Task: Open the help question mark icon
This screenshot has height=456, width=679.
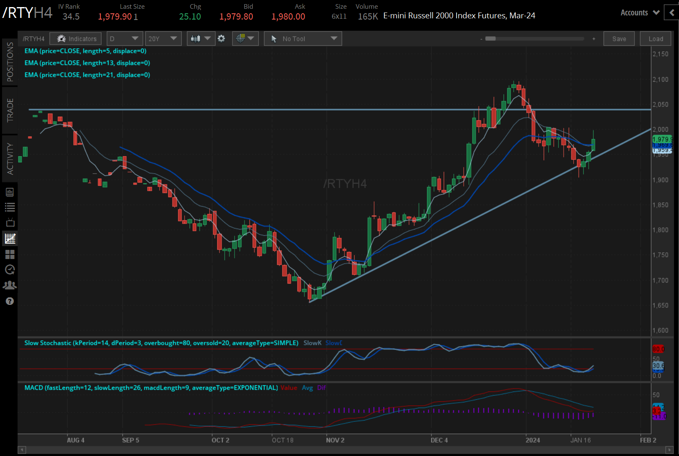Action: [x=10, y=301]
